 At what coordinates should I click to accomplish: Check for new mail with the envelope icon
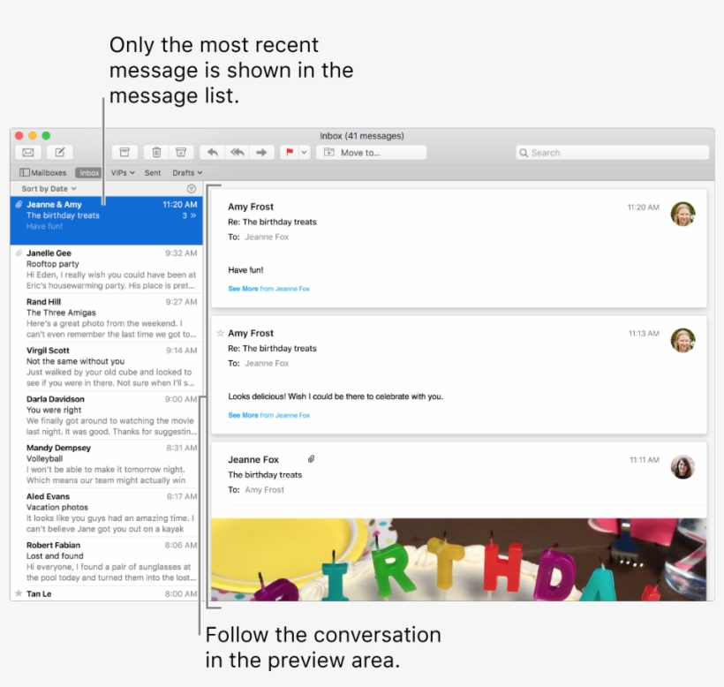26,151
